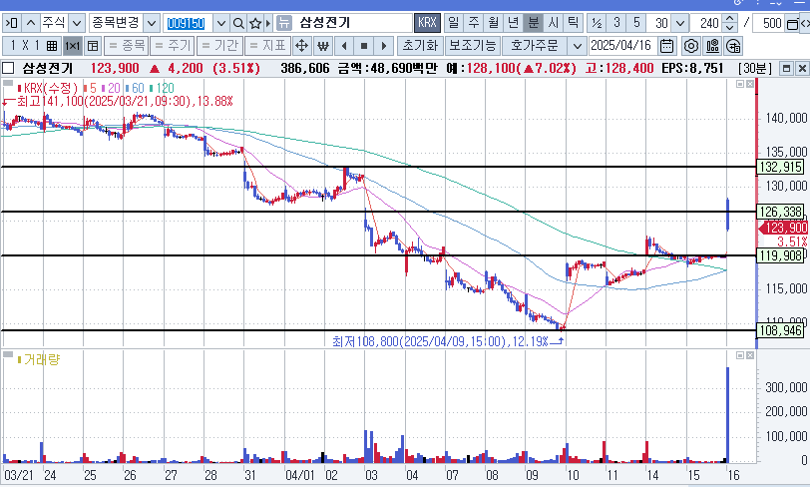The image size is (810, 487).
Task: Toggle the 종목 link button
Action: pos(126,46)
